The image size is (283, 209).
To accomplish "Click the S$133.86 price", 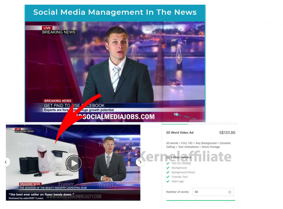I will click(x=227, y=133).
